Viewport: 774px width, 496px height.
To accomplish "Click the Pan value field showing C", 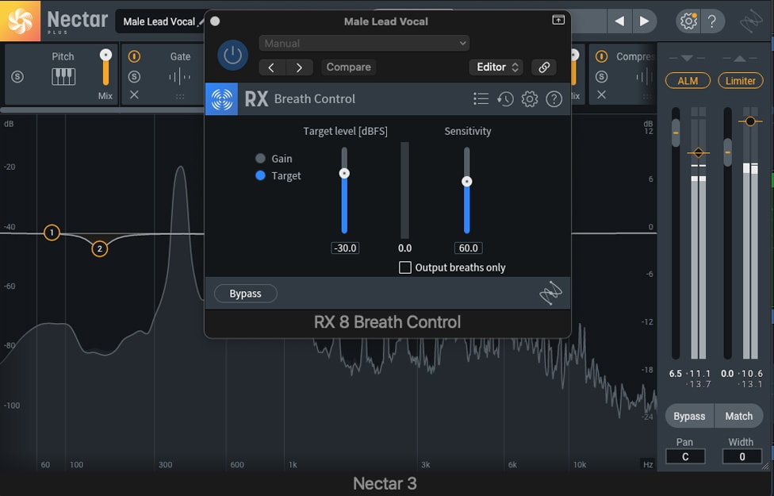I will [685, 456].
